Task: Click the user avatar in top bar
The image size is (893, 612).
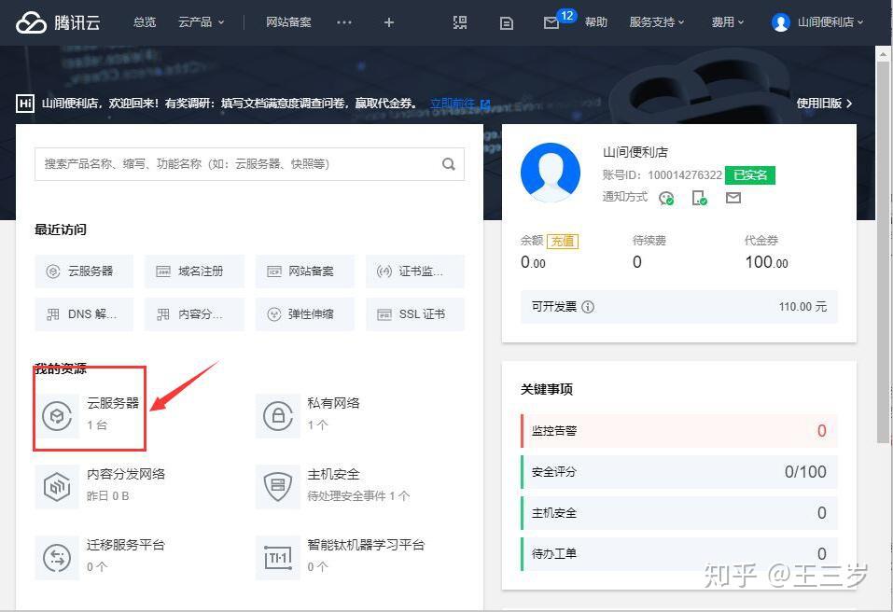Action: click(x=780, y=22)
